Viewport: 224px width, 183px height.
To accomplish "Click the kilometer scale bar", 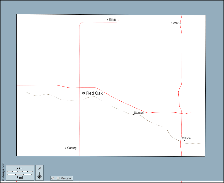I will coord(20,171).
